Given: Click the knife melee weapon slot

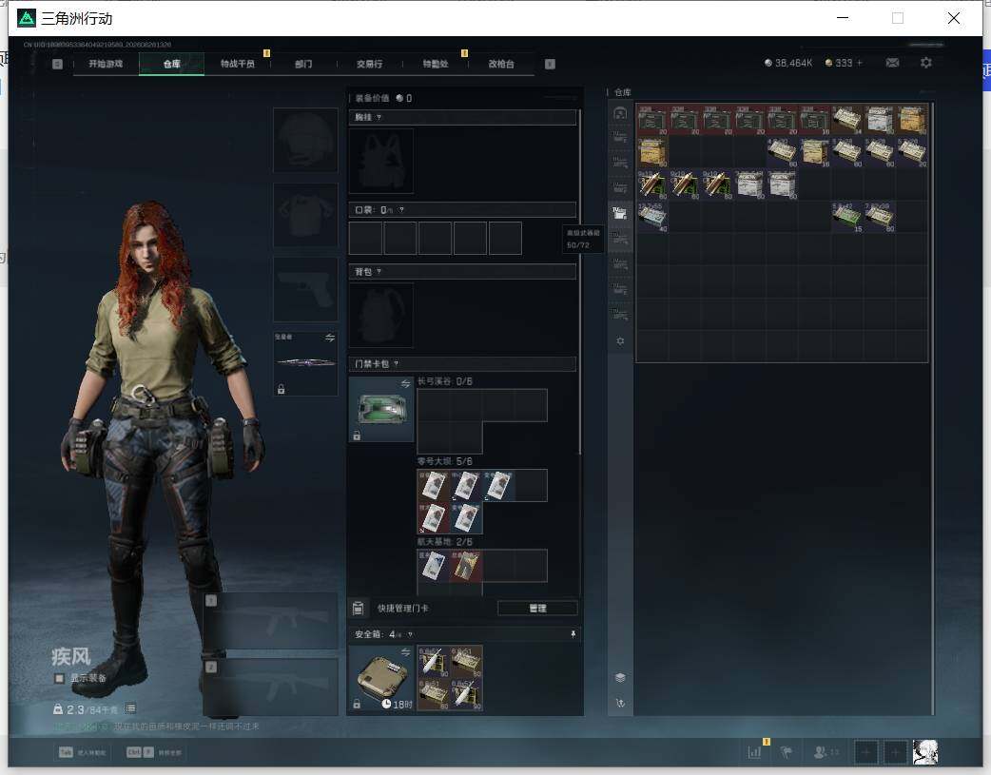Looking at the screenshot, I should (305, 363).
